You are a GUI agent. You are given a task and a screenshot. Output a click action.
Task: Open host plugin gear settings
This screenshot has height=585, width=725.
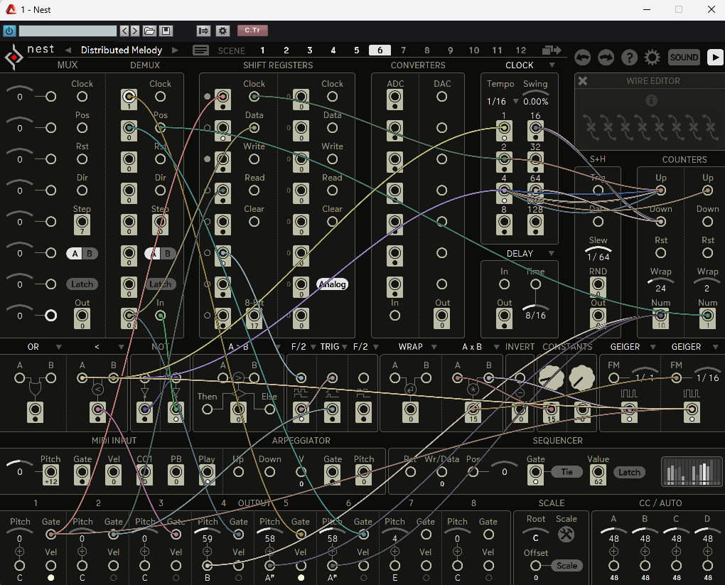tap(223, 31)
